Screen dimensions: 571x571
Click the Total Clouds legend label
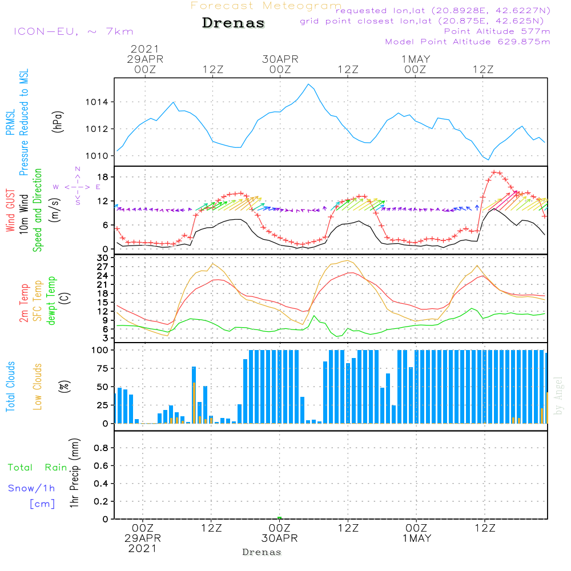click(10, 387)
